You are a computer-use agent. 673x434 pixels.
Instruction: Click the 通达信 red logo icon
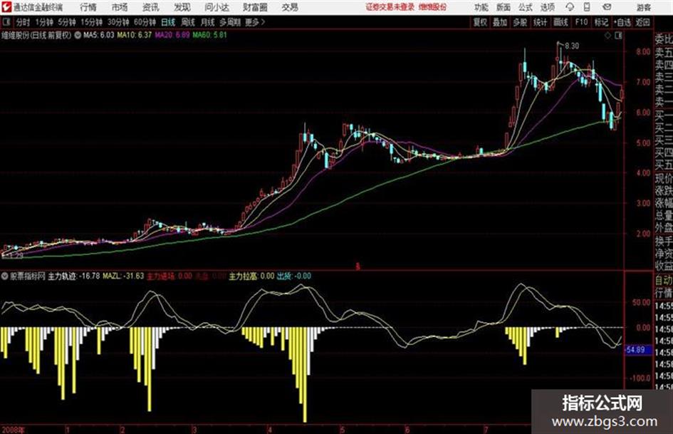click(x=6, y=7)
